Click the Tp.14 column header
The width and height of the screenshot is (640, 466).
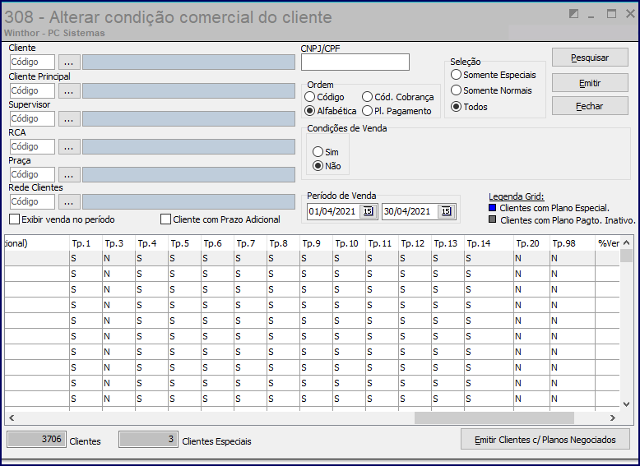489,243
